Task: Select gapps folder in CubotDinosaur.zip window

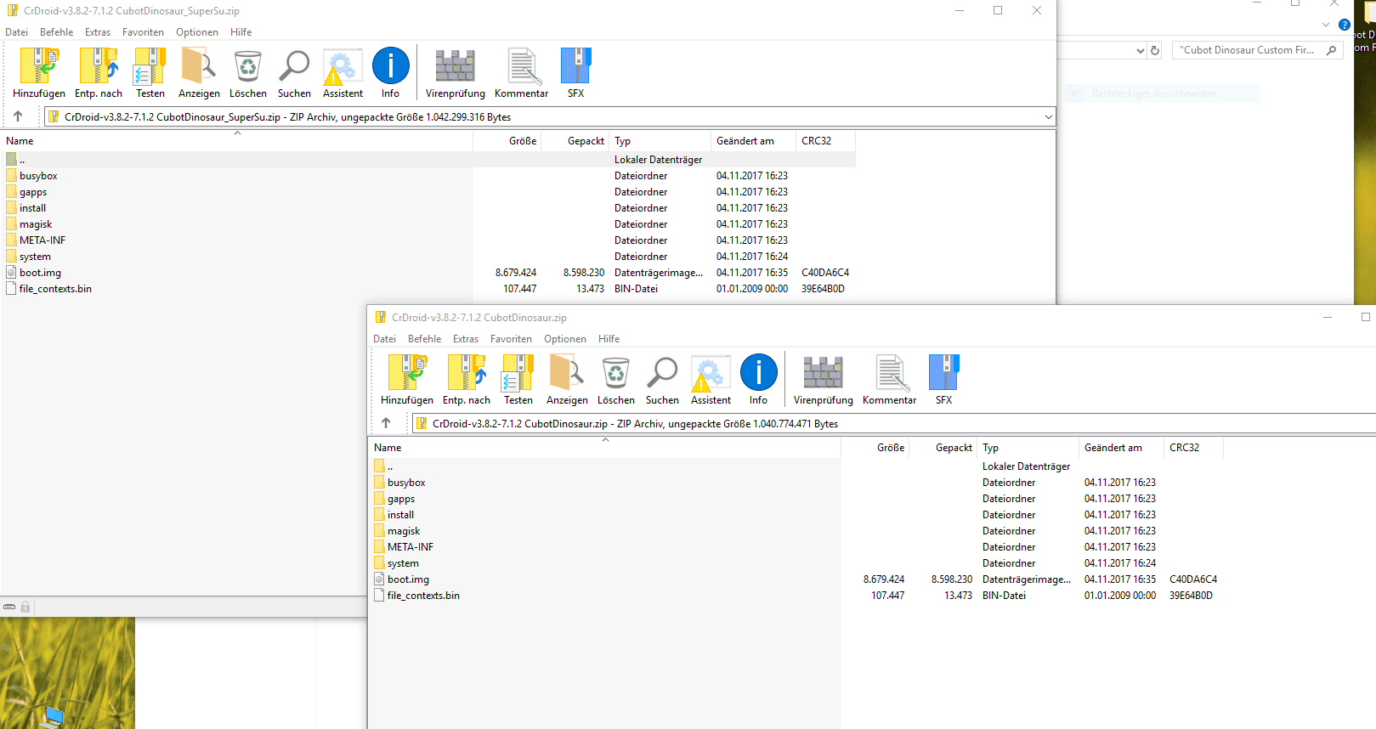Action: [401, 499]
